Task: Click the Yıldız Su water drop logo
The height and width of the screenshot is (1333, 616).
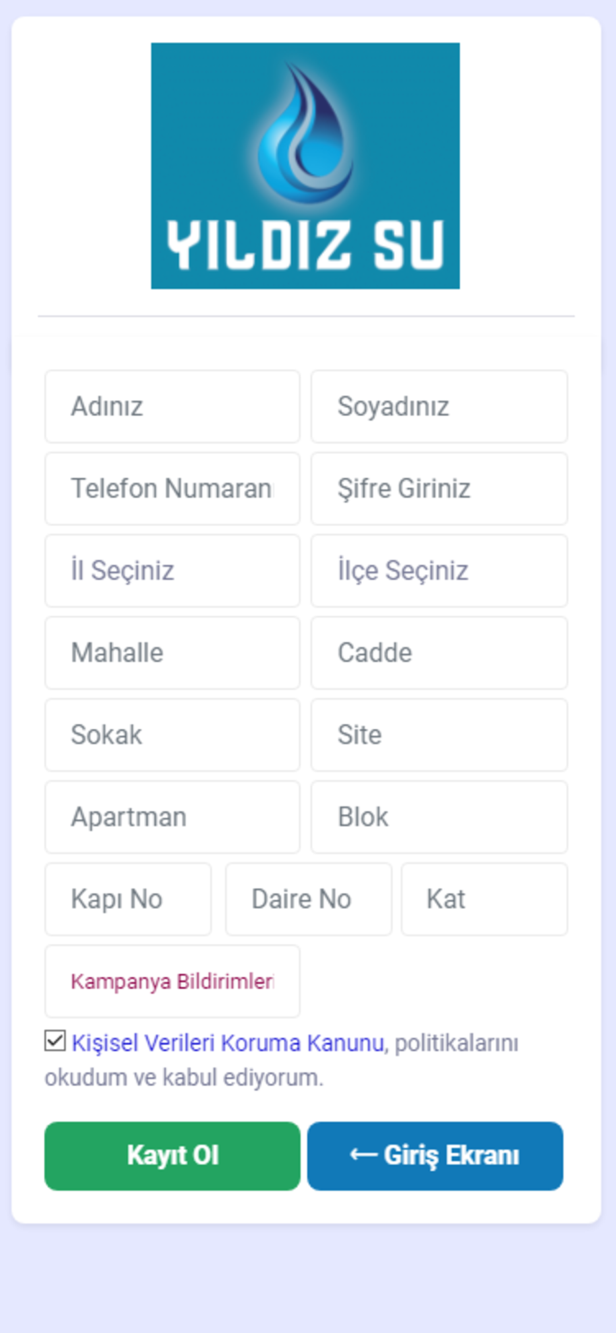Action: tap(305, 166)
